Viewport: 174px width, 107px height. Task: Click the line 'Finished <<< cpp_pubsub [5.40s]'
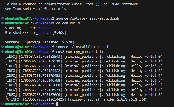[x=36, y=33]
